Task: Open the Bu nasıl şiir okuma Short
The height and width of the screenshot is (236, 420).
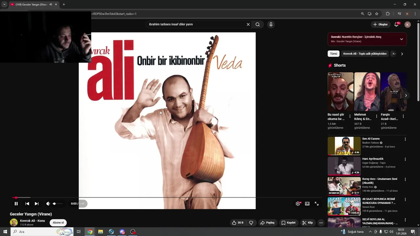Action: pyautogui.click(x=341, y=92)
